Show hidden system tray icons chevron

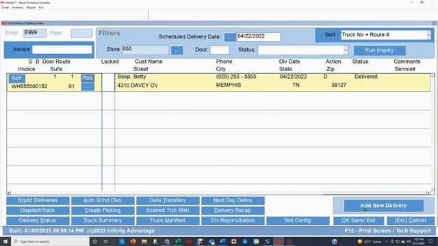point(387,241)
